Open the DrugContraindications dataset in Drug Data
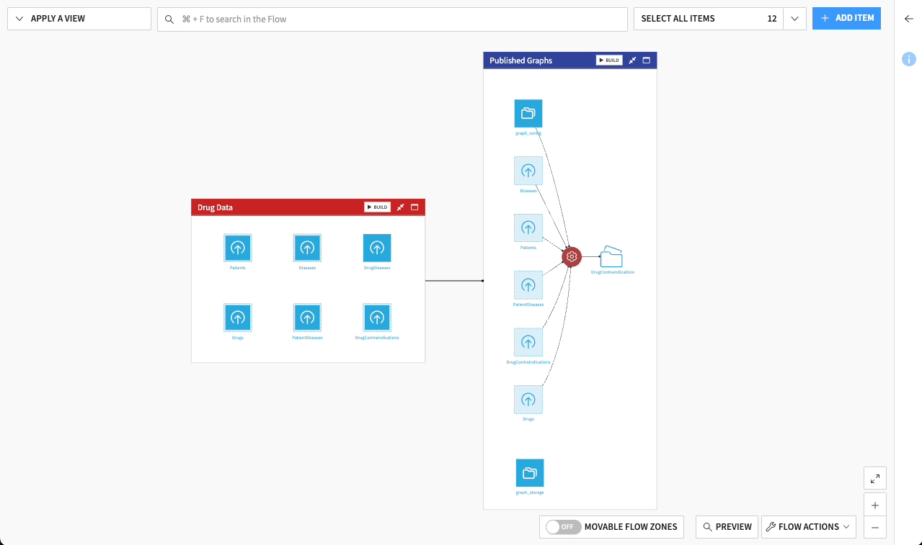This screenshot has width=922, height=545. coord(376,317)
